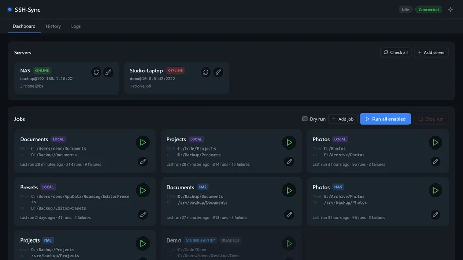Click Run all enabled button

pyautogui.click(x=385, y=119)
